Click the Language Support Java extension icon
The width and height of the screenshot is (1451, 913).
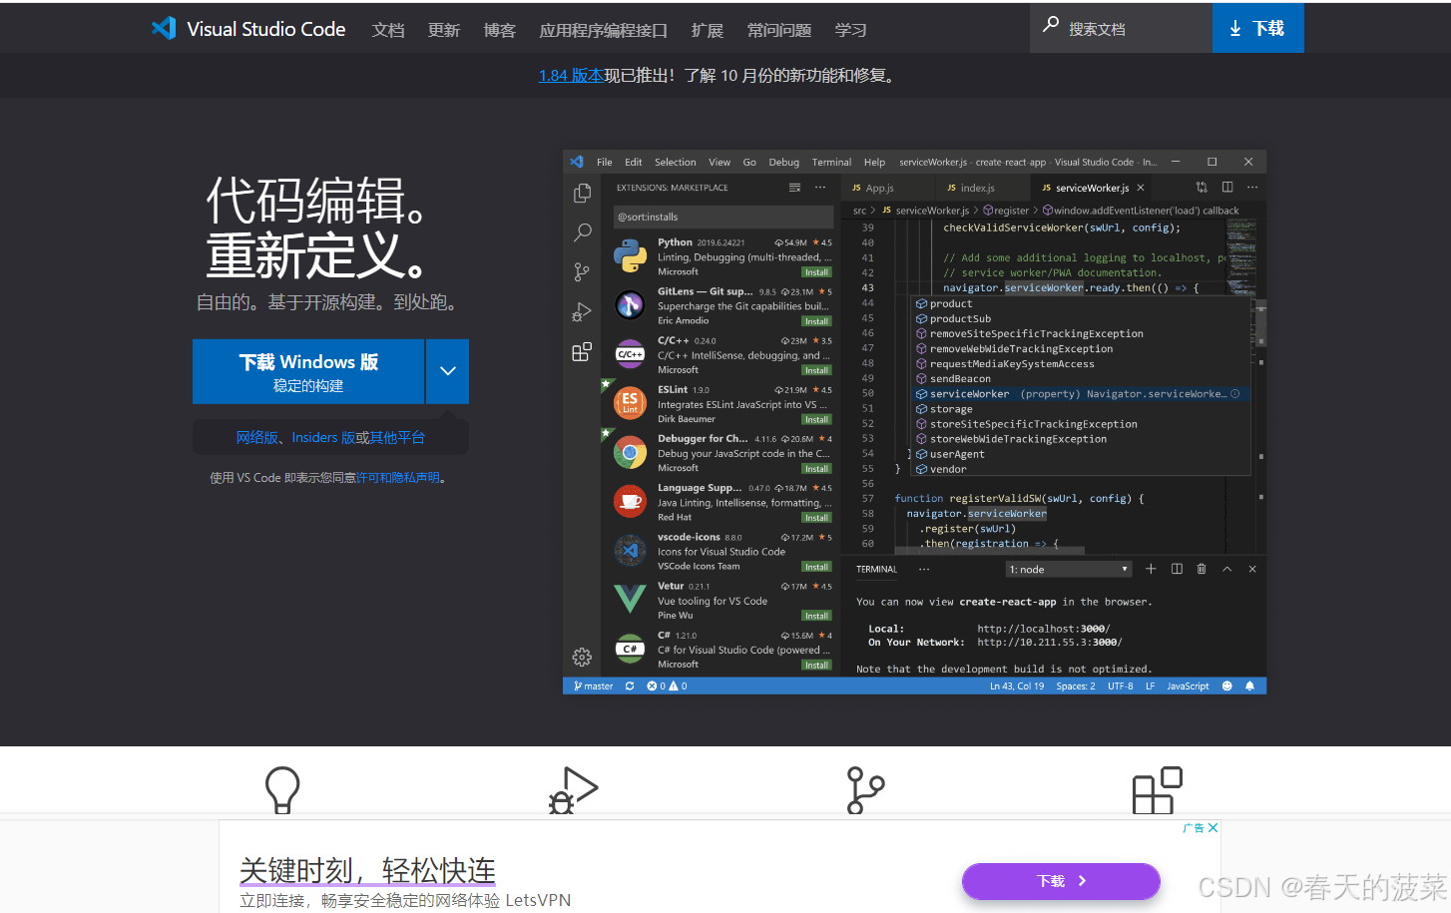point(630,502)
